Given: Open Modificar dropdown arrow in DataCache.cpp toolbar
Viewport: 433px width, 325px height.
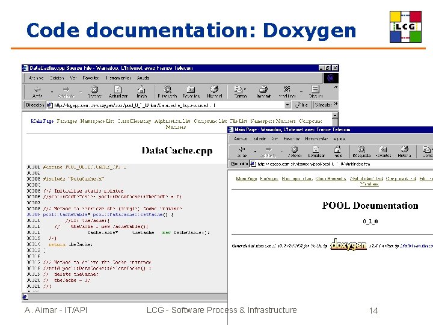Looking at the screenshot, I should point(301,91).
